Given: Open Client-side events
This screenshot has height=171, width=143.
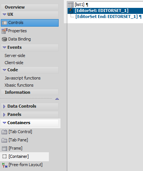Looking at the screenshot, I should point(14,63).
